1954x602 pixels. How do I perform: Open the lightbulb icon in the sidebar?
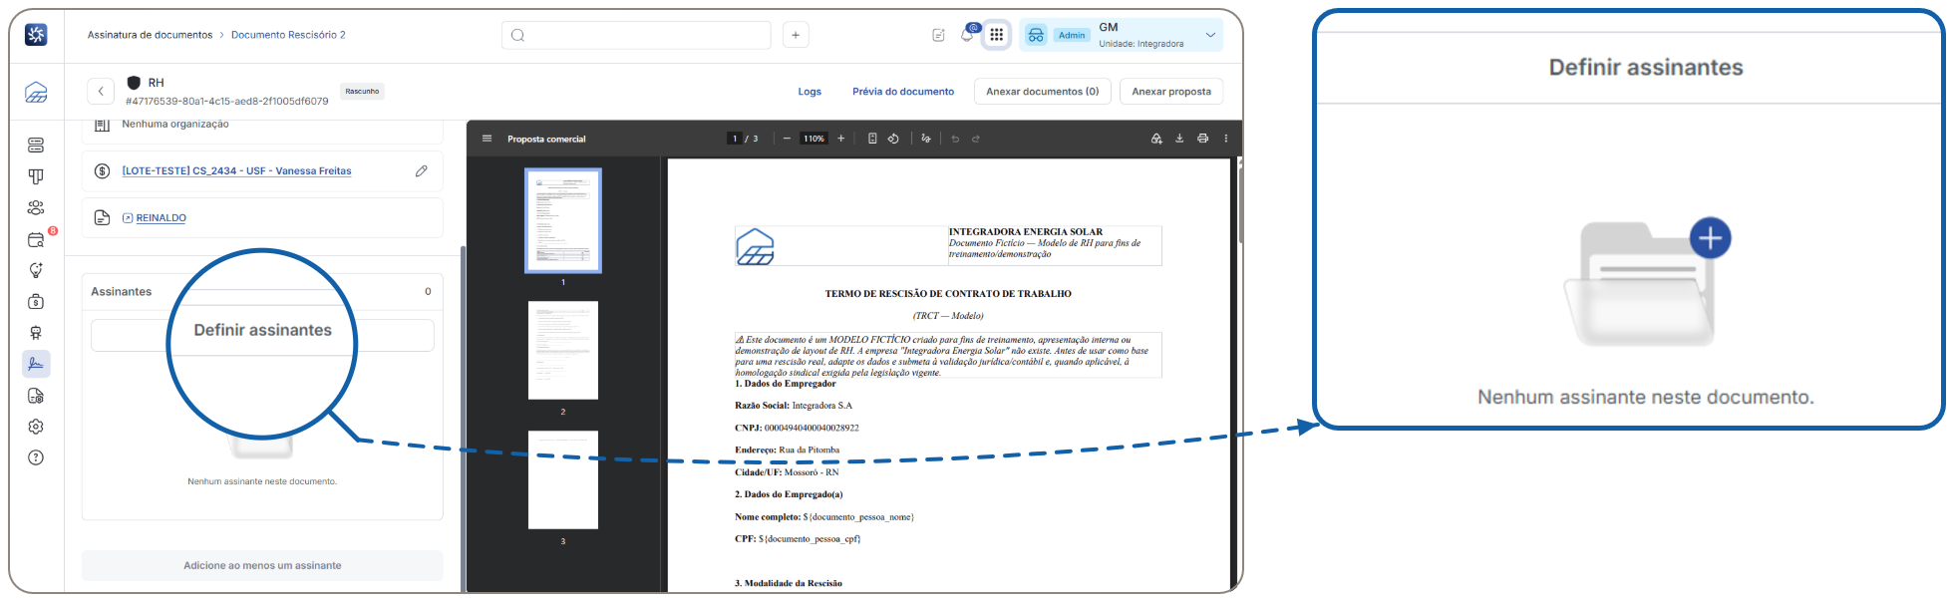36,270
